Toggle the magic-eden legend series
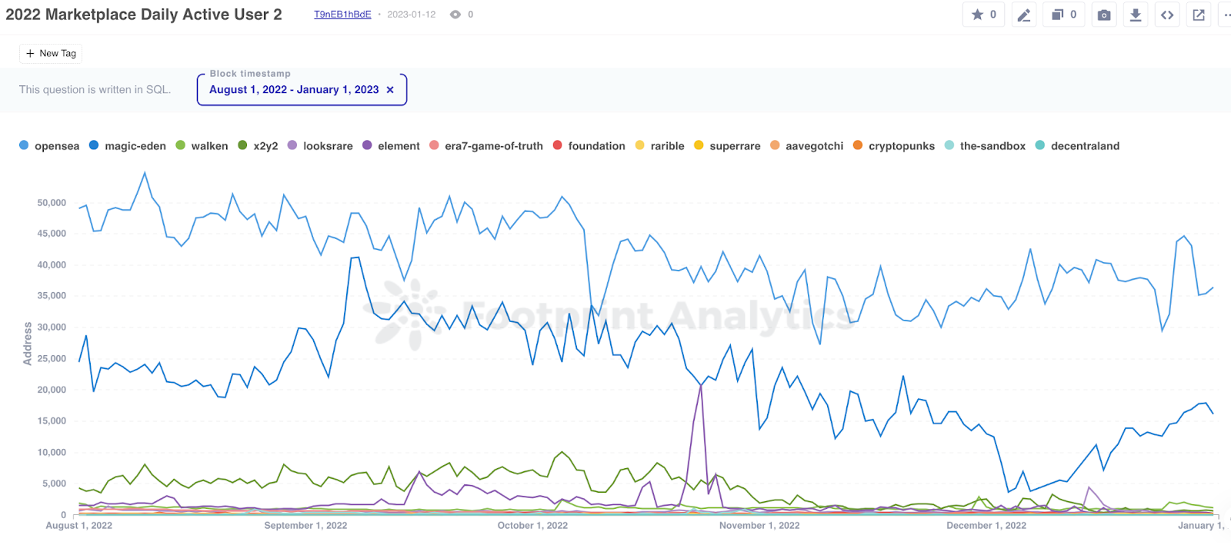This screenshot has height=545, width=1231. tap(128, 146)
